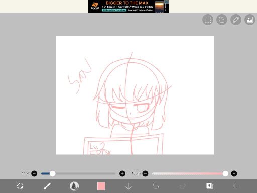Increase brush size with plus button
The height and width of the screenshot is (193, 257).
(122, 173)
